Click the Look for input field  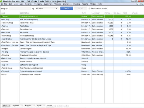20,9
